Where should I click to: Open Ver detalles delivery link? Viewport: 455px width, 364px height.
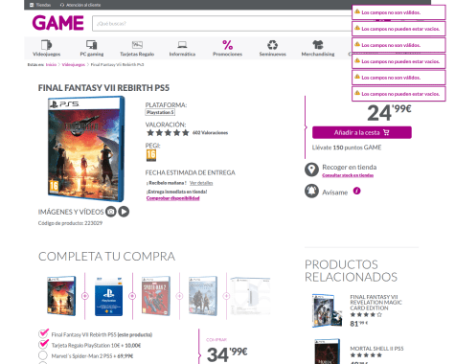[x=201, y=183]
